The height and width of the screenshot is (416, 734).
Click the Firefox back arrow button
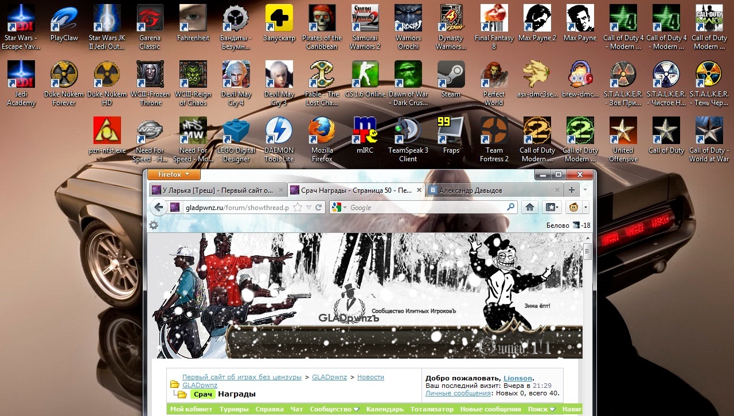point(158,207)
